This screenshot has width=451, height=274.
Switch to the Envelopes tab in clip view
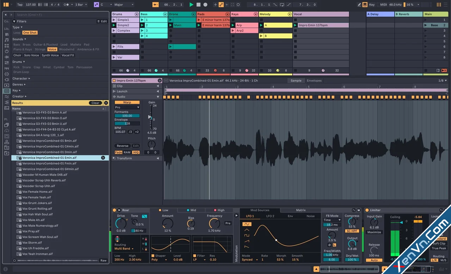[x=314, y=81]
